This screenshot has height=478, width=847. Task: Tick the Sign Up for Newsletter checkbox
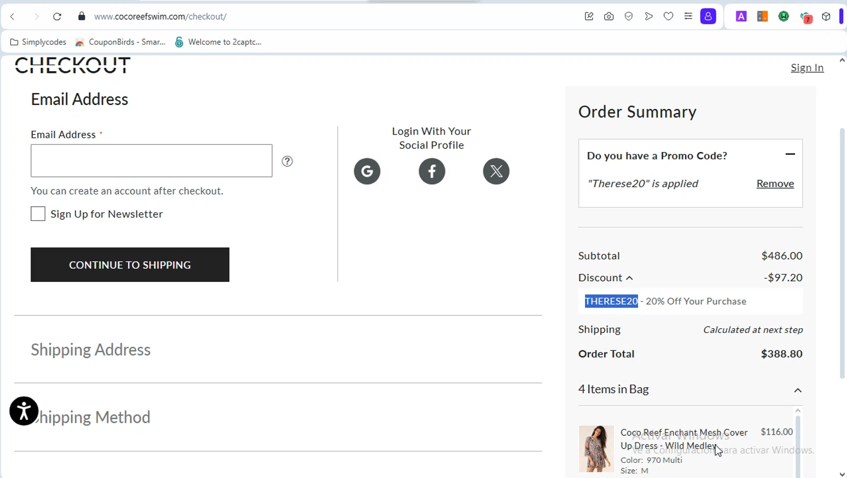coord(38,214)
